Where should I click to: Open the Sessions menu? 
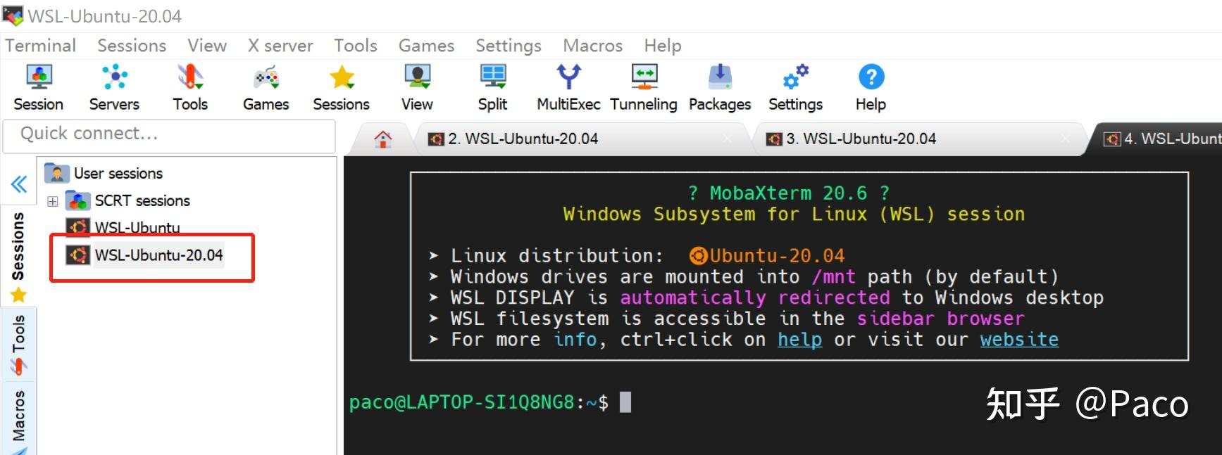132,46
